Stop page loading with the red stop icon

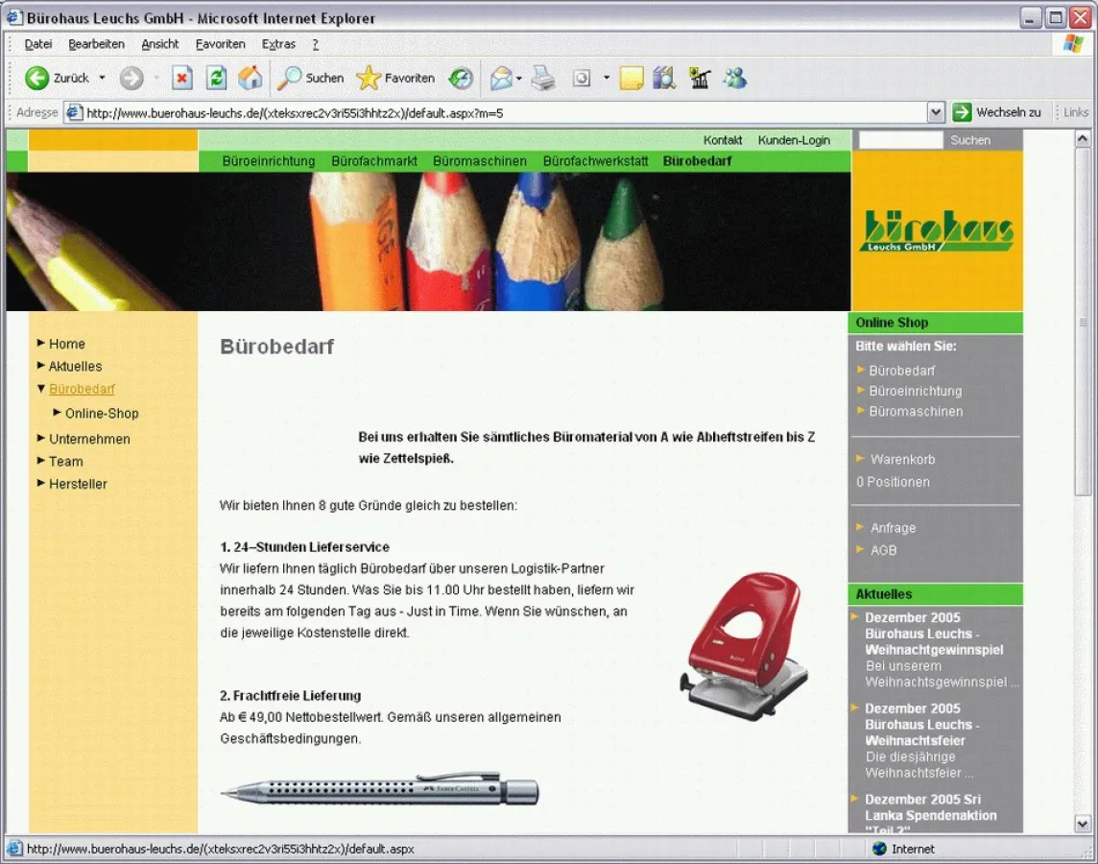click(181, 78)
